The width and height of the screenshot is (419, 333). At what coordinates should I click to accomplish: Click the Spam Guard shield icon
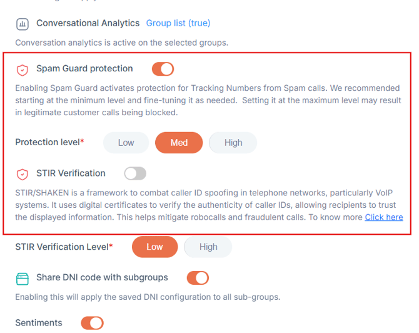(23, 69)
